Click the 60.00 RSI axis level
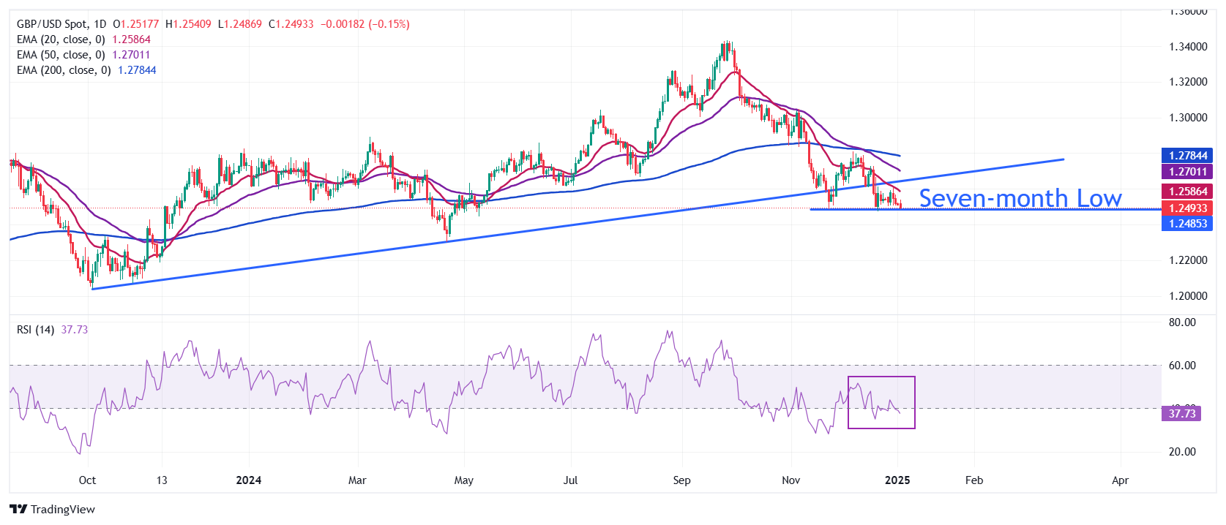Screen dimensions: 1226x525 coord(1182,366)
